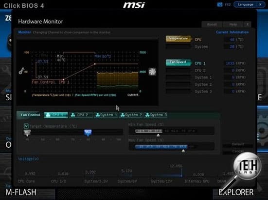The image size is (268, 200).
Task: Click the Current Information heading
Action: click(232, 32)
